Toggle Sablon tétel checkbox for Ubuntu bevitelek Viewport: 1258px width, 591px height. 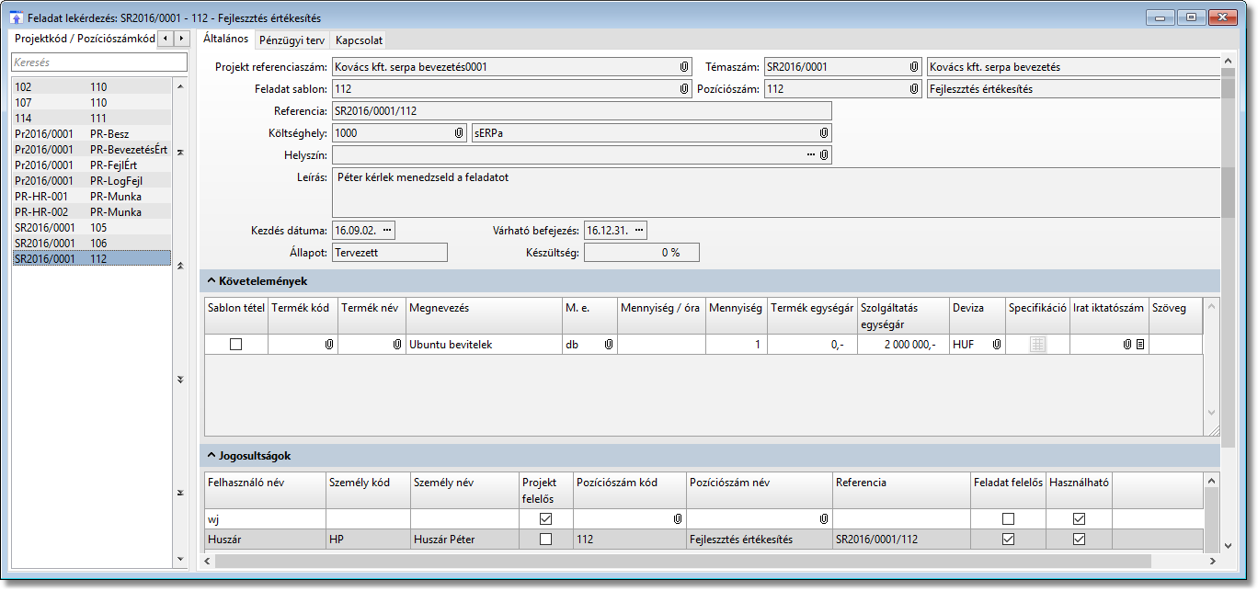[x=236, y=345]
